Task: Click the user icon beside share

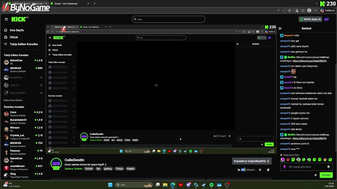Action: pyautogui.click(x=268, y=170)
